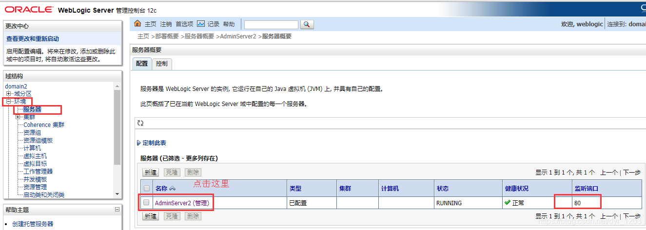This screenshot has height=230, width=646.
Task: Sort the 名称 column via sort arrows
Action: pos(173,189)
